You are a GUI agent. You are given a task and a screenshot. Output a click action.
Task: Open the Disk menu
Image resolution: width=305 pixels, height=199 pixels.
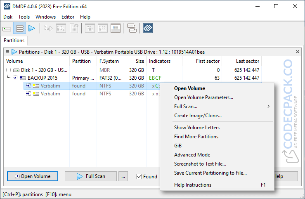[x=8, y=17]
